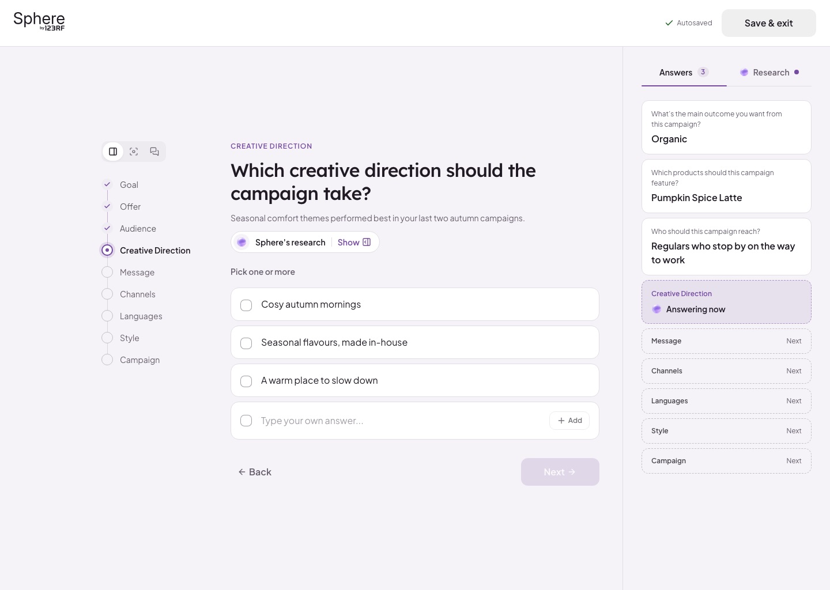
Task: Open the Regulars who stop by answer card
Action: pyautogui.click(x=726, y=247)
